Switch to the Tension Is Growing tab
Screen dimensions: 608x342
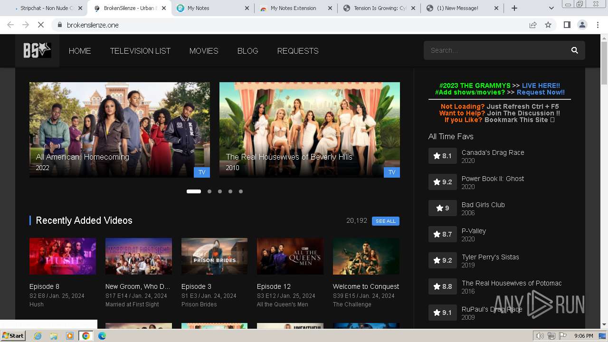coord(379,8)
